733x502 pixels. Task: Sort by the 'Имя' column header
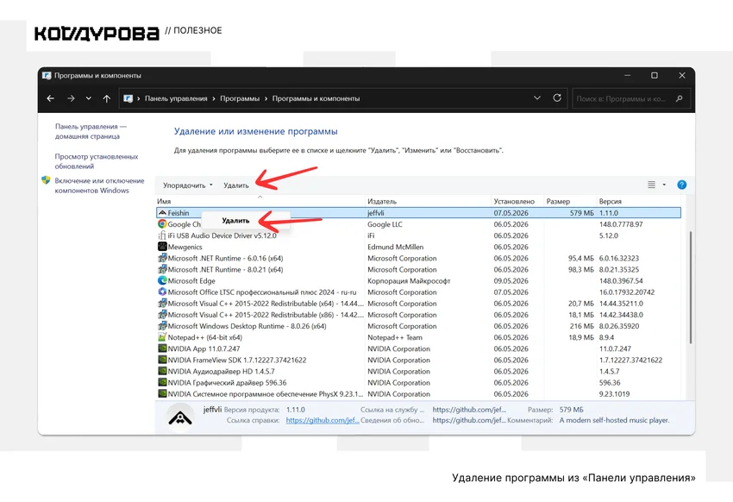click(x=164, y=202)
